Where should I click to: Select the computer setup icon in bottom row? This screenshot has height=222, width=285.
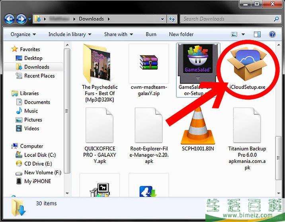(x=100, y=190)
